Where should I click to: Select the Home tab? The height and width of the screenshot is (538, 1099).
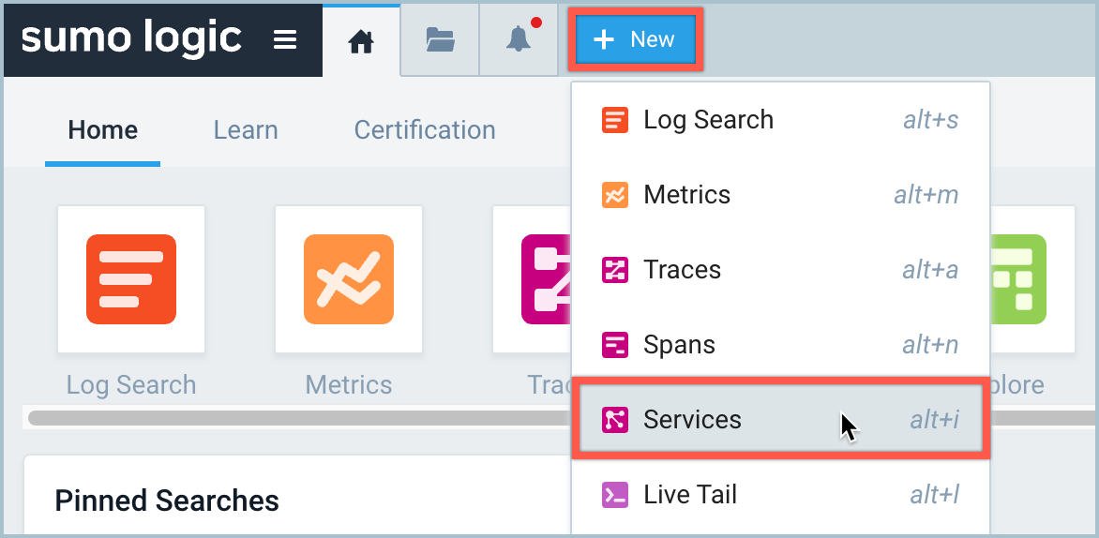(103, 129)
